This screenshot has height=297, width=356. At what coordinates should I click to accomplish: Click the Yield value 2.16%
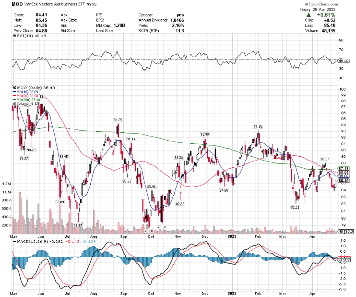tap(178, 25)
